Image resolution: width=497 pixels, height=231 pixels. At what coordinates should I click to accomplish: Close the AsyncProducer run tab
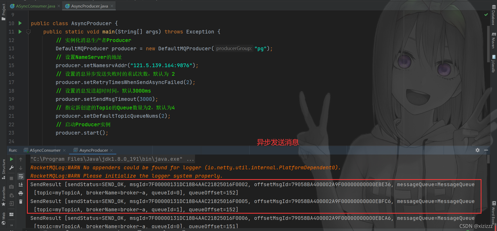click(111, 150)
